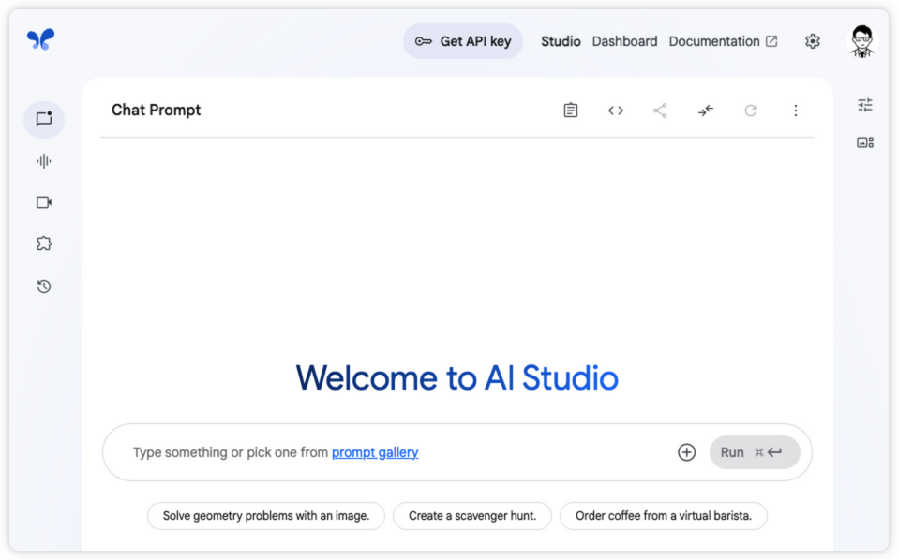Click the share icon in Chat Prompt toolbar
The width and height of the screenshot is (898, 560).
660,111
